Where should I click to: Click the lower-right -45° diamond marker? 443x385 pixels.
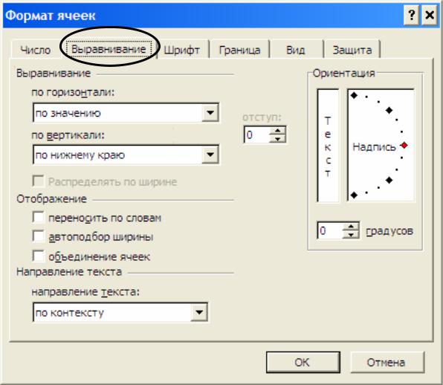point(389,180)
